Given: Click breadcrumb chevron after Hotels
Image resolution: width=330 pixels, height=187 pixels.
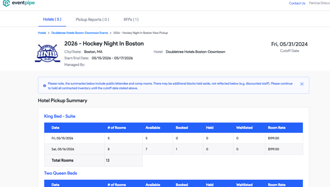Looking at the screenshot, I should click(x=48, y=33).
